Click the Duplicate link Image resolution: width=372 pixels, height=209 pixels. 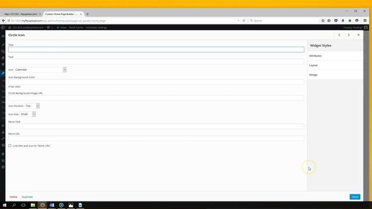click(x=27, y=197)
